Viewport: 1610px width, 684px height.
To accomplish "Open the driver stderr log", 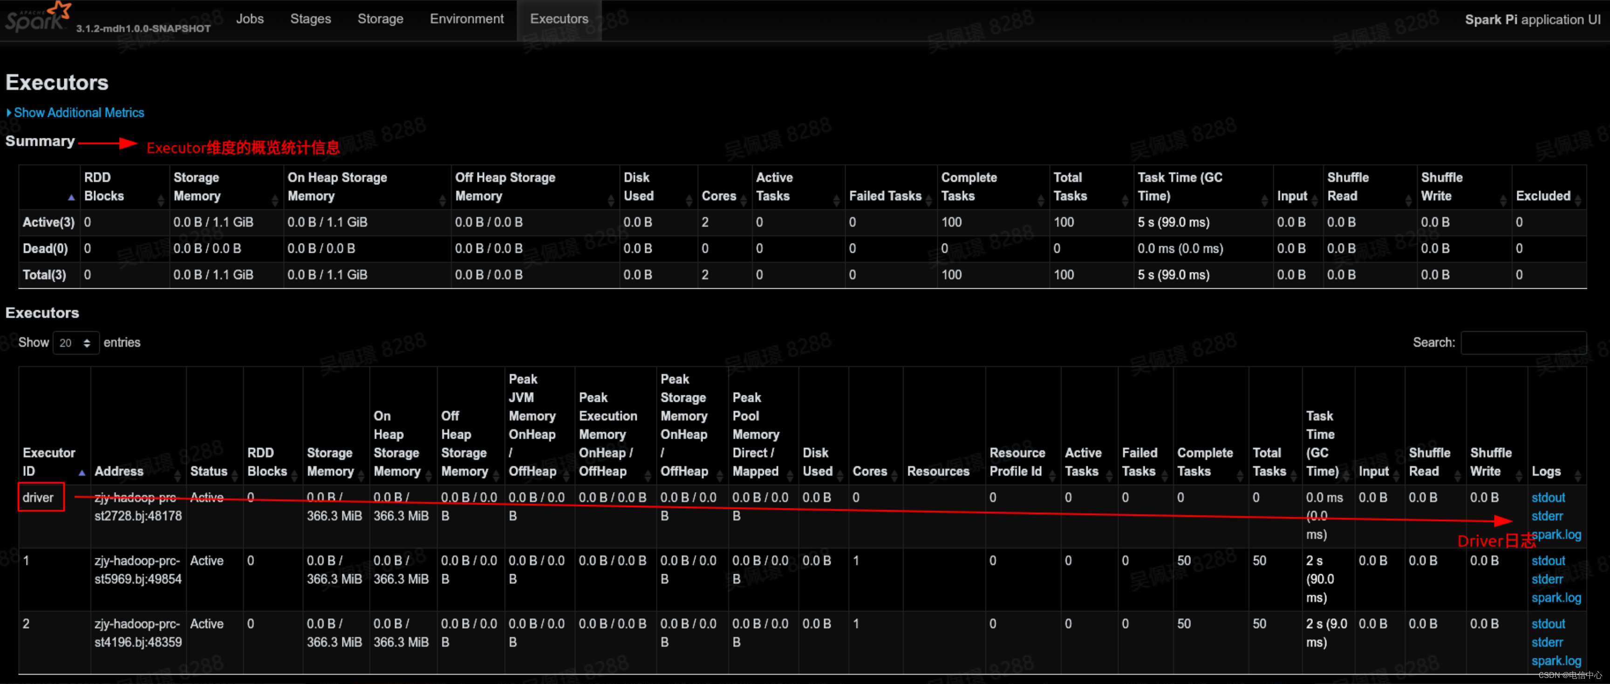I will 1546,516.
